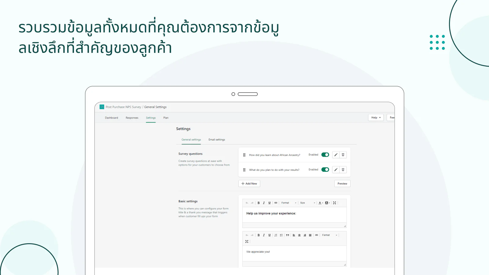Center align text in thank you editor

pos(299,235)
